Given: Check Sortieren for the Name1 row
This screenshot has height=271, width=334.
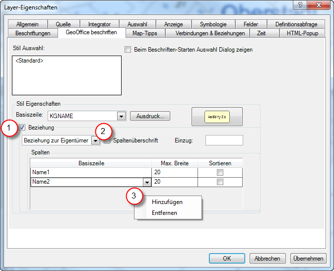Looking at the screenshot, I should click(x=220, y=172).
